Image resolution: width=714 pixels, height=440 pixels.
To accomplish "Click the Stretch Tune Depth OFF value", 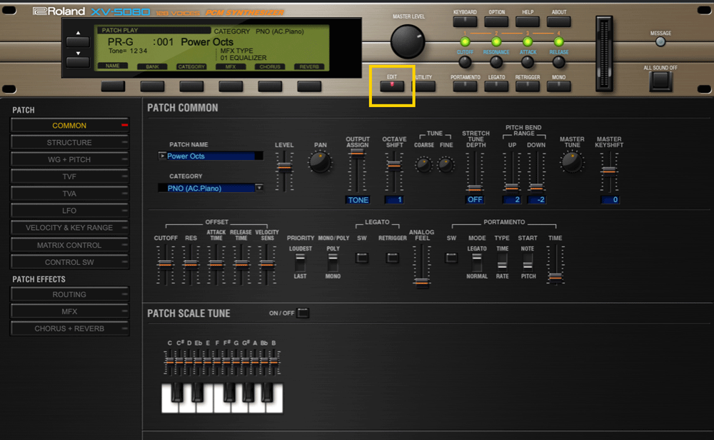I will pos(475,200).
